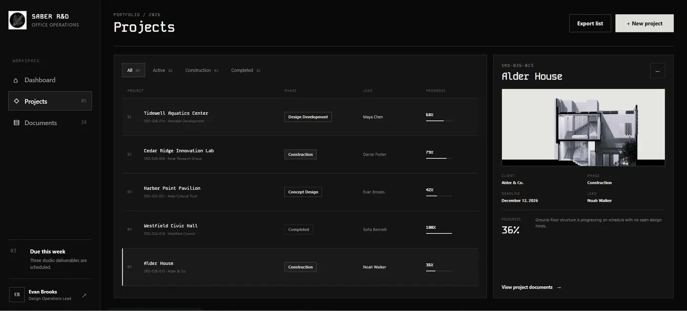Click Noah Walker in the table row
687x311 pixels.
click(375, 267)
